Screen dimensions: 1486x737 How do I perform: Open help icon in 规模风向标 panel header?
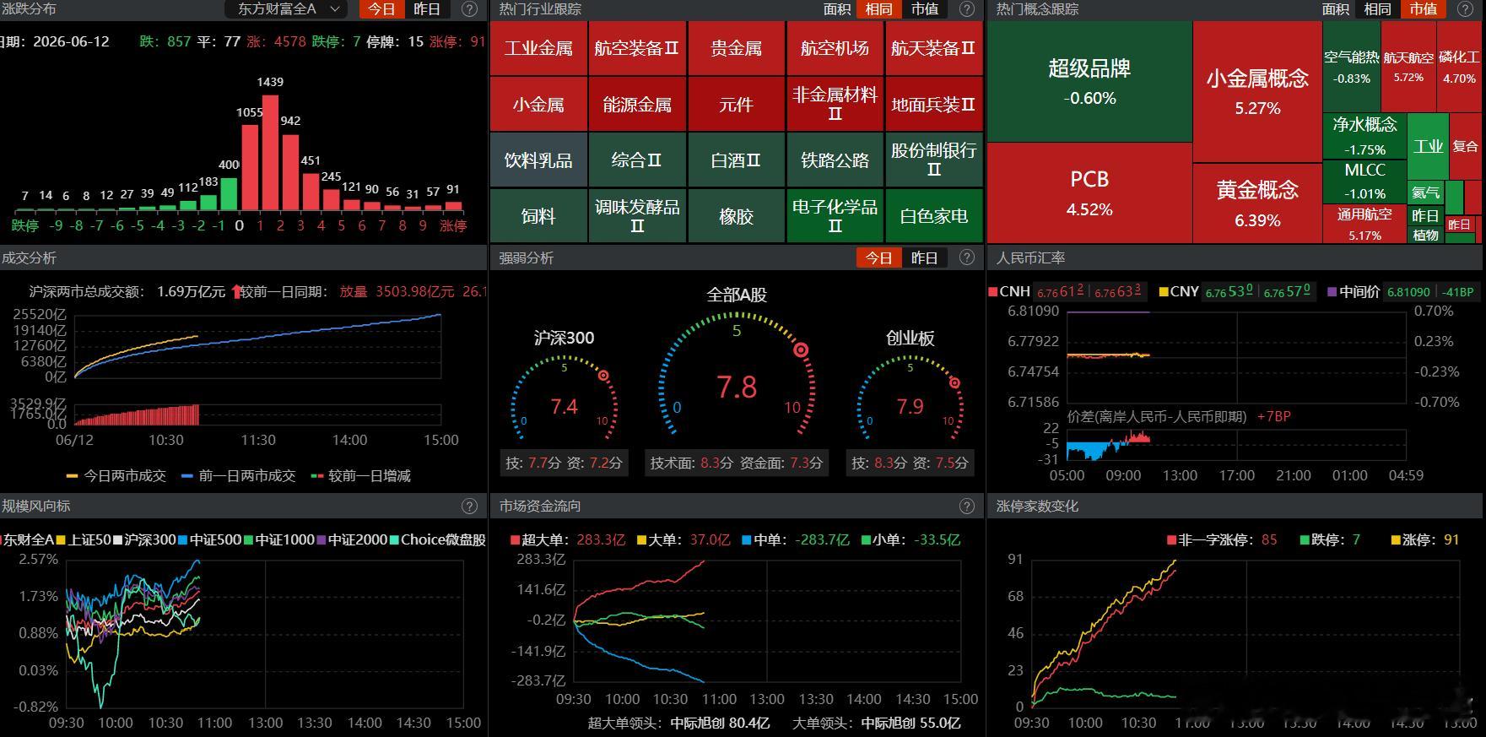pyautogui.click(x=469, y=506)
